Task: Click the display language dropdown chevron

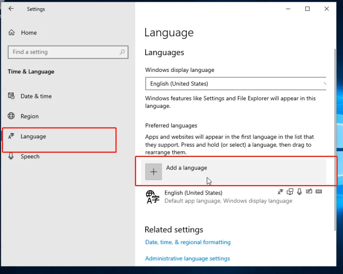Action: pyautogui.click(x=324, y=84)
